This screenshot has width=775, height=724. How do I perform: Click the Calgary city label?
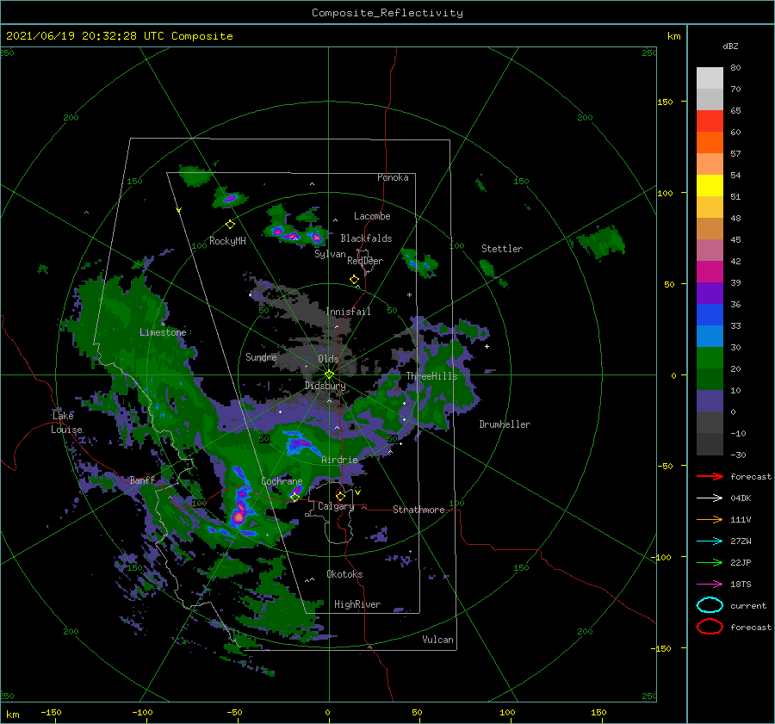tap(336, 506)
